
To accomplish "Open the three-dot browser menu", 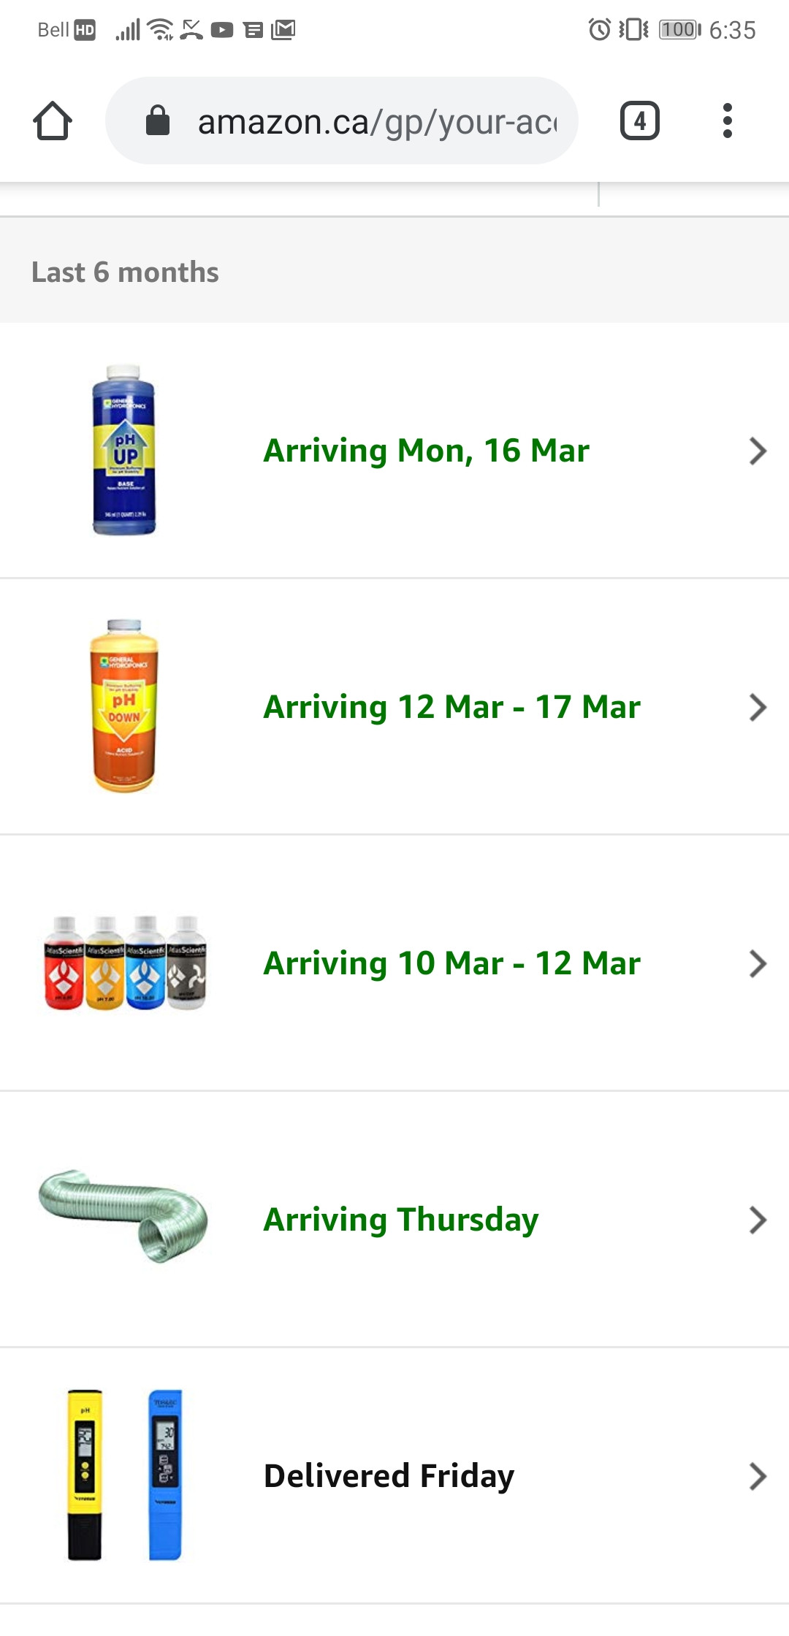I will point(727,121).
